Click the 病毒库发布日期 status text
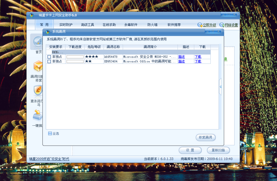277x181 pixels. [x=207, y=159]
